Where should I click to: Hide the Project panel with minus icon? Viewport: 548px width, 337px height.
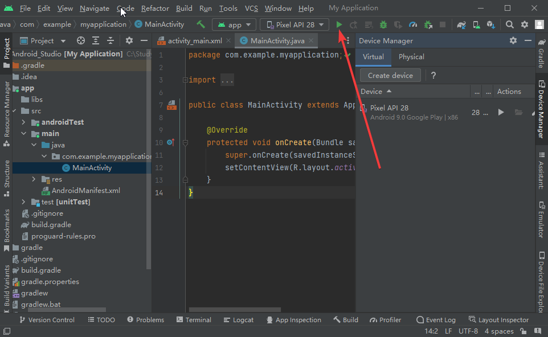pyautogui.click(x=144, y=40)
